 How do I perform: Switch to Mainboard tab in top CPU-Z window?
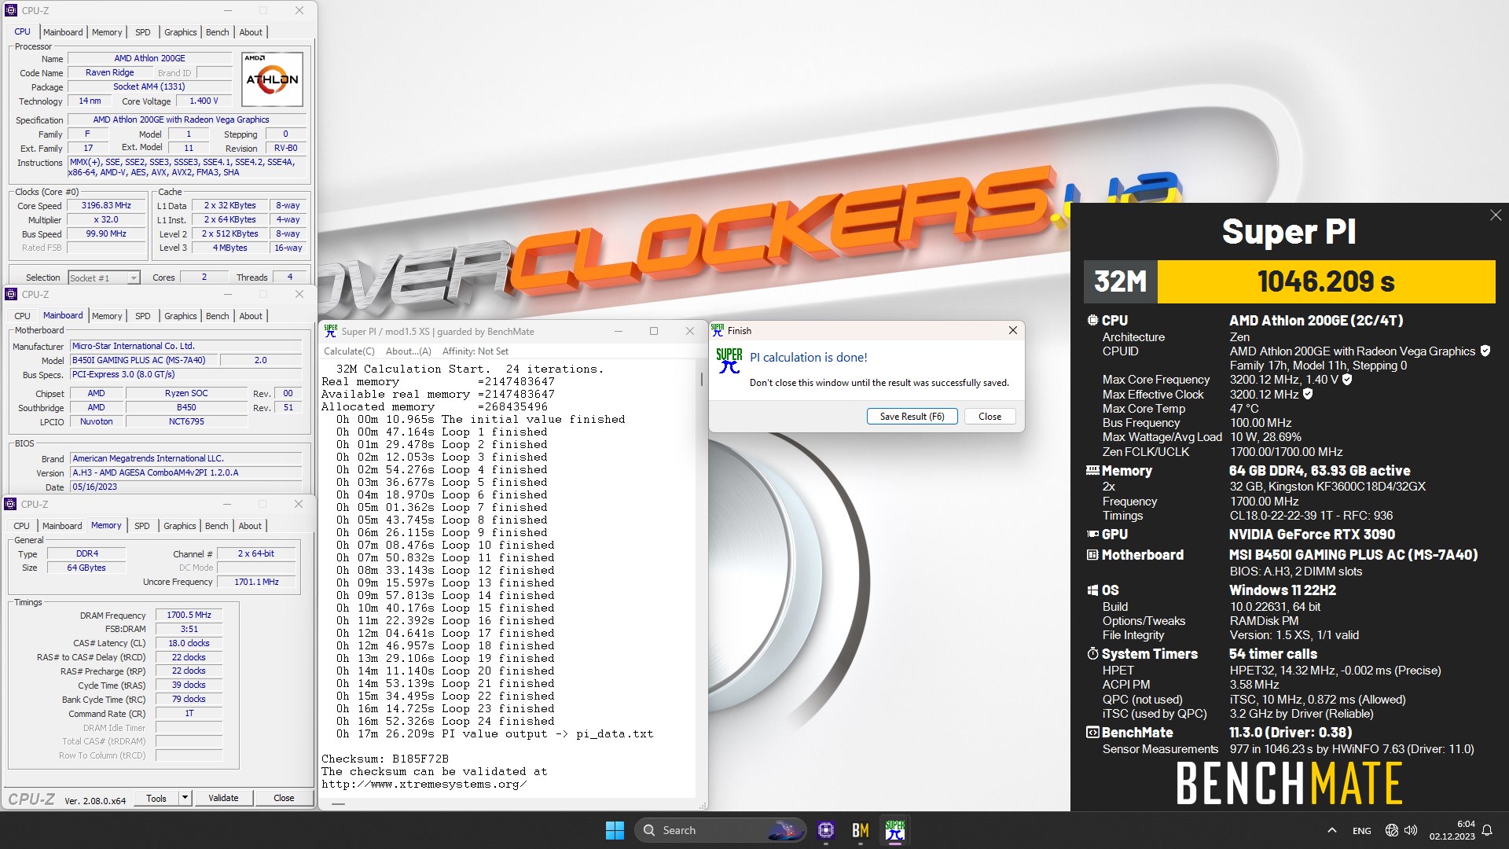point(63,32)
